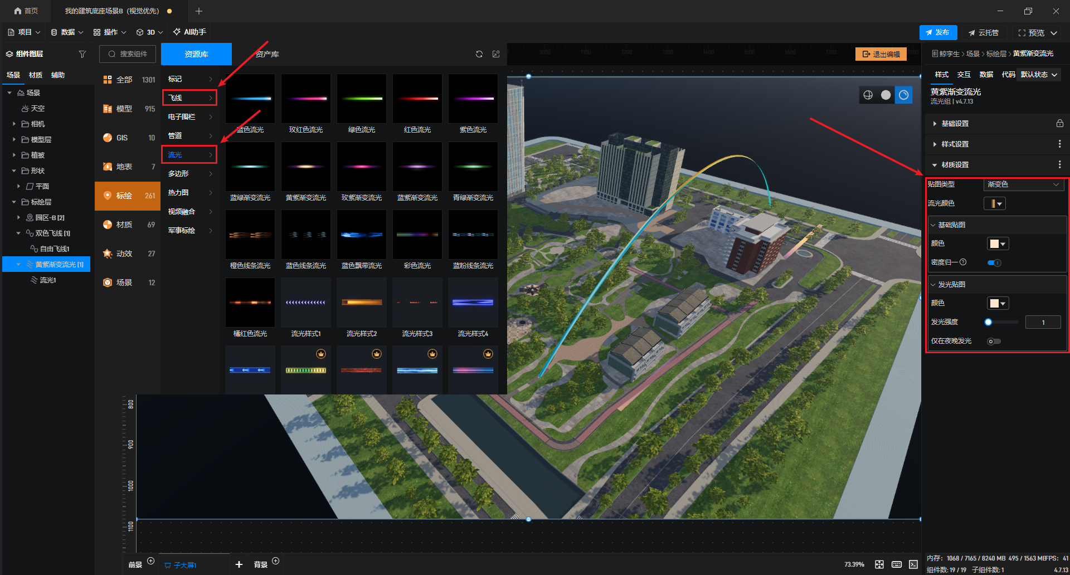Open the 操作 menu
1070x575 pixels.
tap(110, 32)
